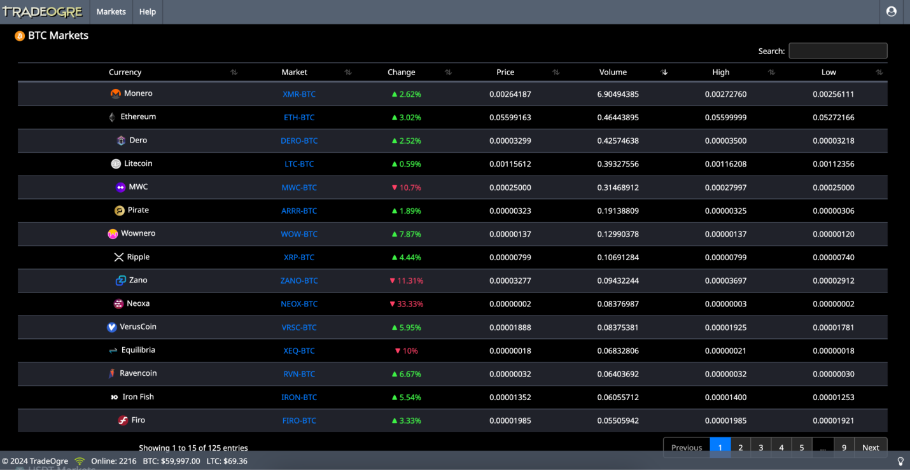Click Monero's price 0.00264187
The height and width of the screenshot is (470, 910).
510,94
